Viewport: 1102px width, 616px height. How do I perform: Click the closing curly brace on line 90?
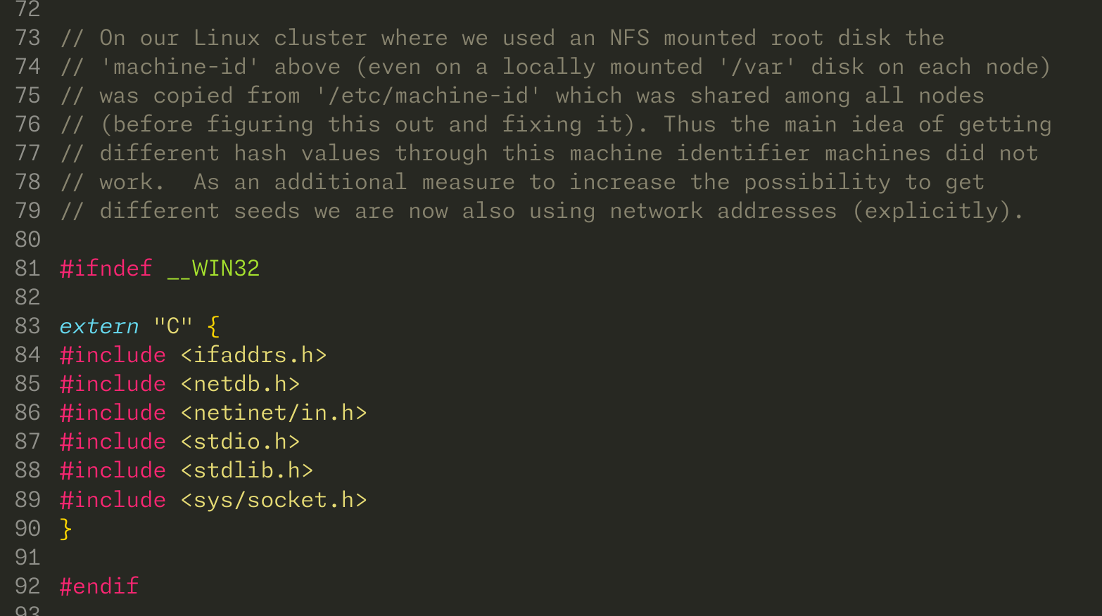65,528
